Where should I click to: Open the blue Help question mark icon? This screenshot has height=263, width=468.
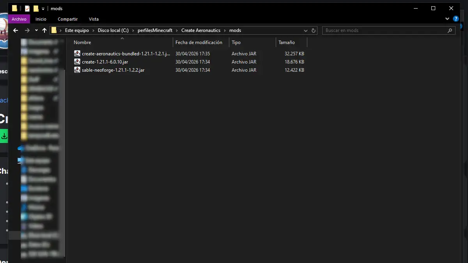point(456,19)
